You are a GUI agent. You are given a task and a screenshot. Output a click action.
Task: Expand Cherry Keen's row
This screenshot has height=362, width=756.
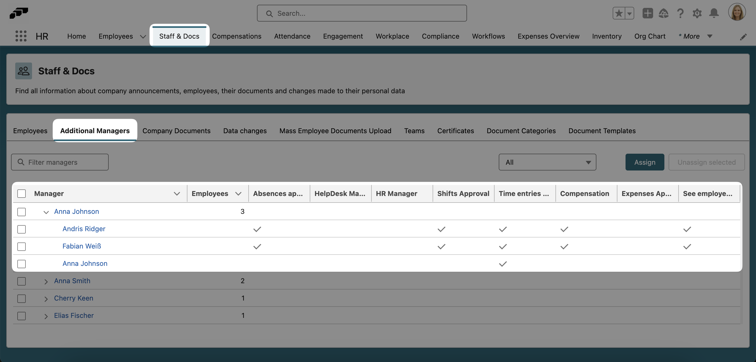[x=46, y=299]
